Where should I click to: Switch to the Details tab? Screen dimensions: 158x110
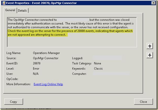pyautogui.click(x=22, y=10)
